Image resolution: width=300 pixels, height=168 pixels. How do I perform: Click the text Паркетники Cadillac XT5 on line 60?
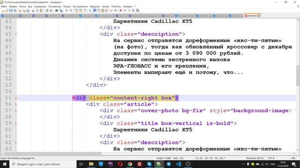pyautogui.click(x=152, y=130)
